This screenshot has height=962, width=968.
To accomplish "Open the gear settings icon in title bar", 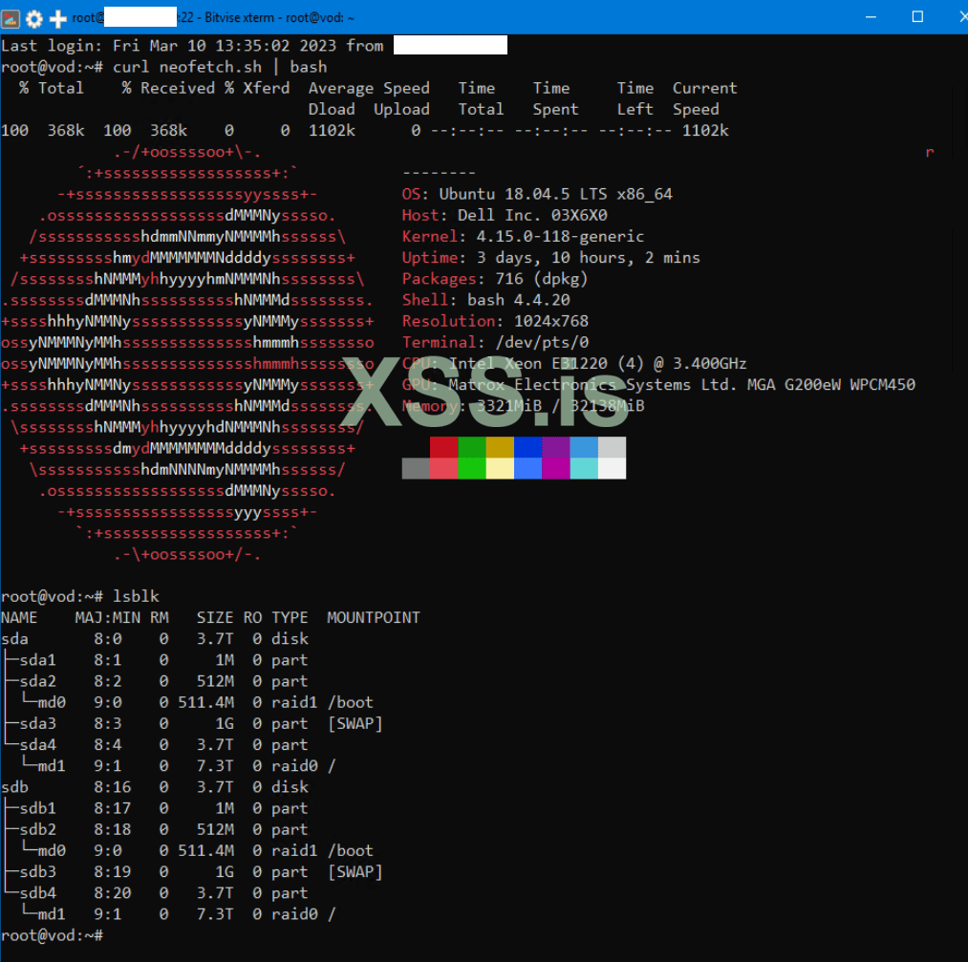I will [x=34, y=19].
